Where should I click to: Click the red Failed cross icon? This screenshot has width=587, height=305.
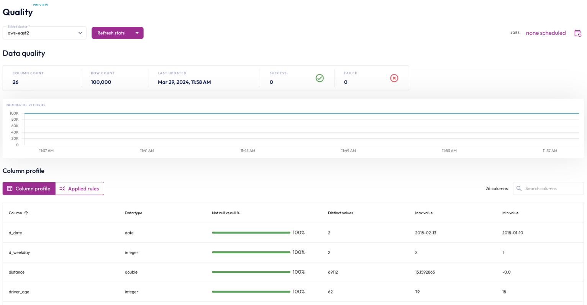(394, 78)
